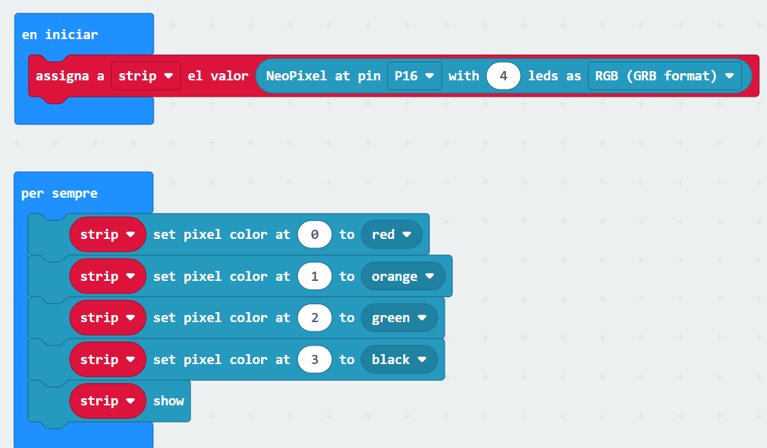Click the 'show' label on strip block
Screen dimensions: 767x448
(169, 401)
